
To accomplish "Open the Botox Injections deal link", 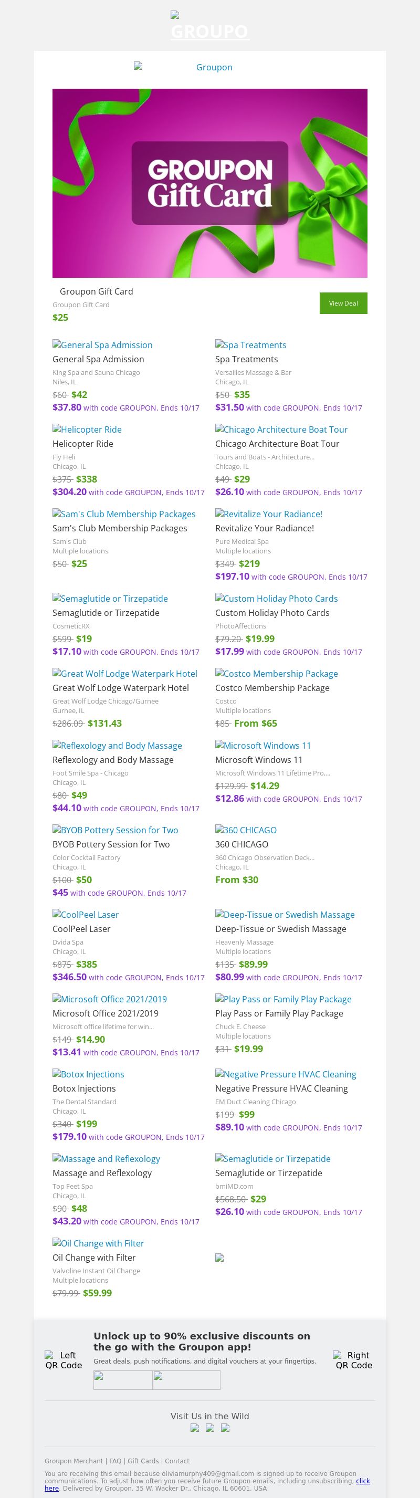I will tap(88, 1074).
